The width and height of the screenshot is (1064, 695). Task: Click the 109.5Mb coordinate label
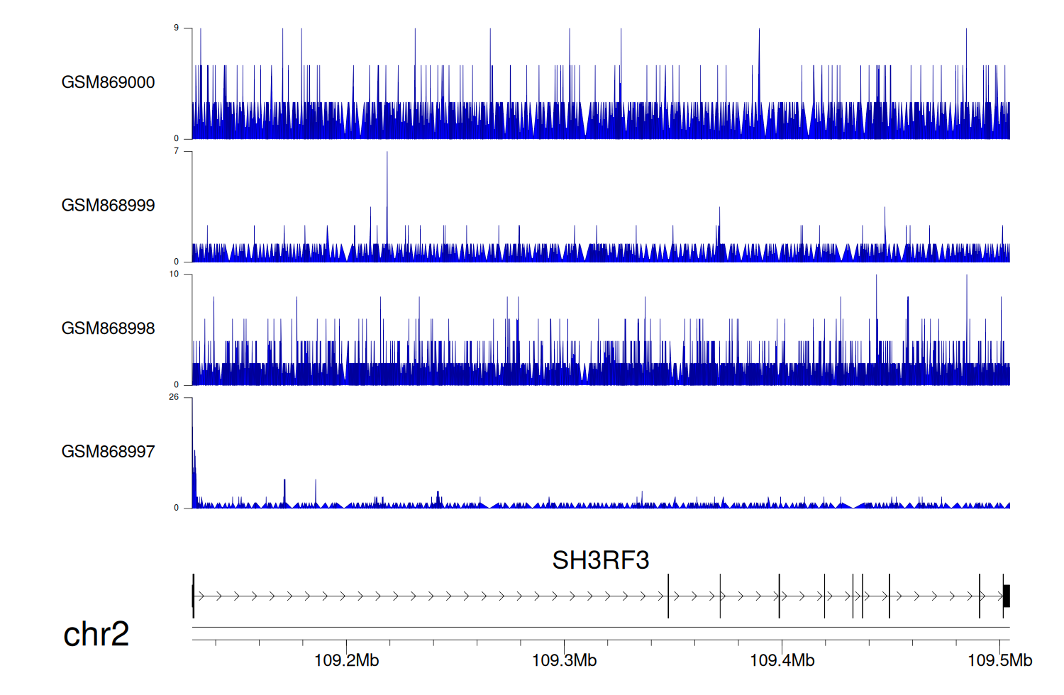click(999, 661)
